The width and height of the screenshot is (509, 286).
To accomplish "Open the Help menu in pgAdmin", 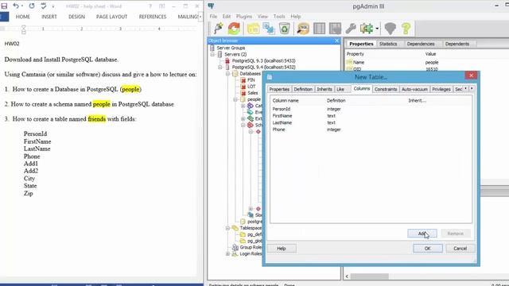I will [295, 16].
